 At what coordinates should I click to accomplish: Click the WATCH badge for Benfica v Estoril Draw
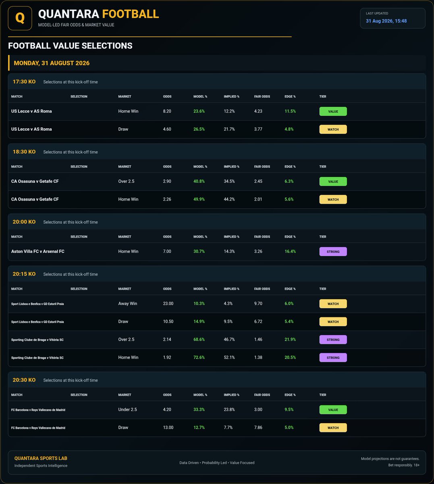click(x=333, y=322)
